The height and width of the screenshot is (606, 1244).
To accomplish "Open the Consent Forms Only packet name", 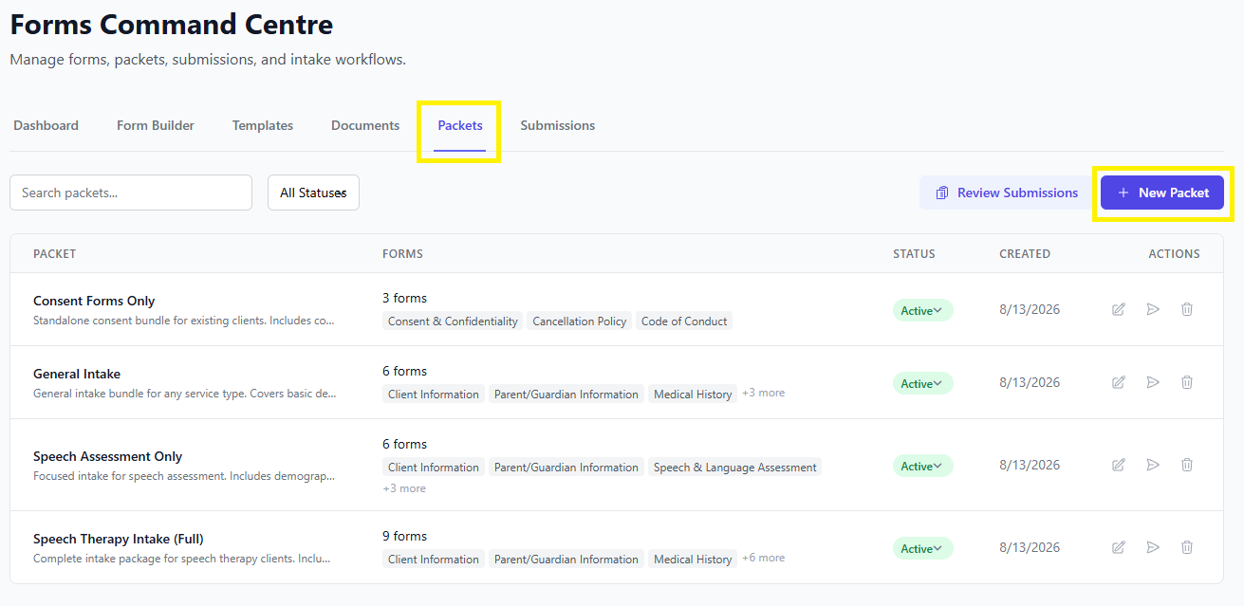I will pos(94,301).
